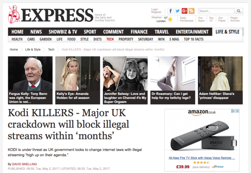Open David Snelling author link
This screenshot has height=173, width=251.
pos(24,164)
